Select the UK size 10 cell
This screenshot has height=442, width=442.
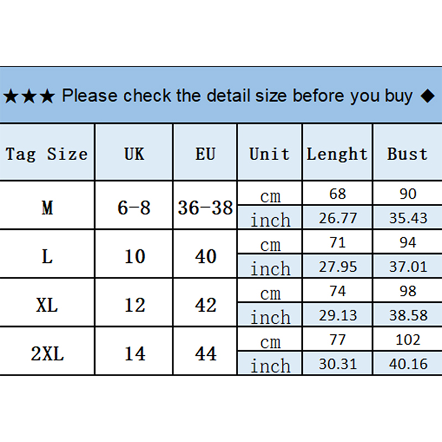(134, 256)
